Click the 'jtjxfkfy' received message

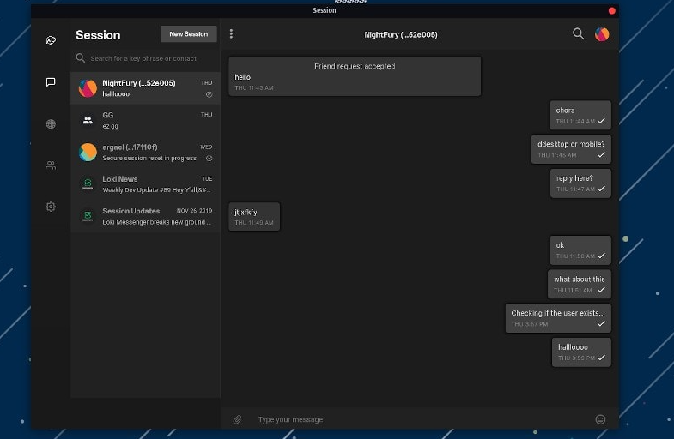(254, 217)
